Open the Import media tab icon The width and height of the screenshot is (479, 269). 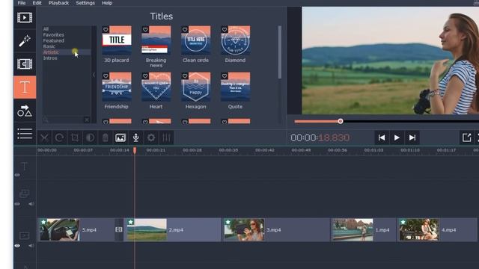[25, 17]
